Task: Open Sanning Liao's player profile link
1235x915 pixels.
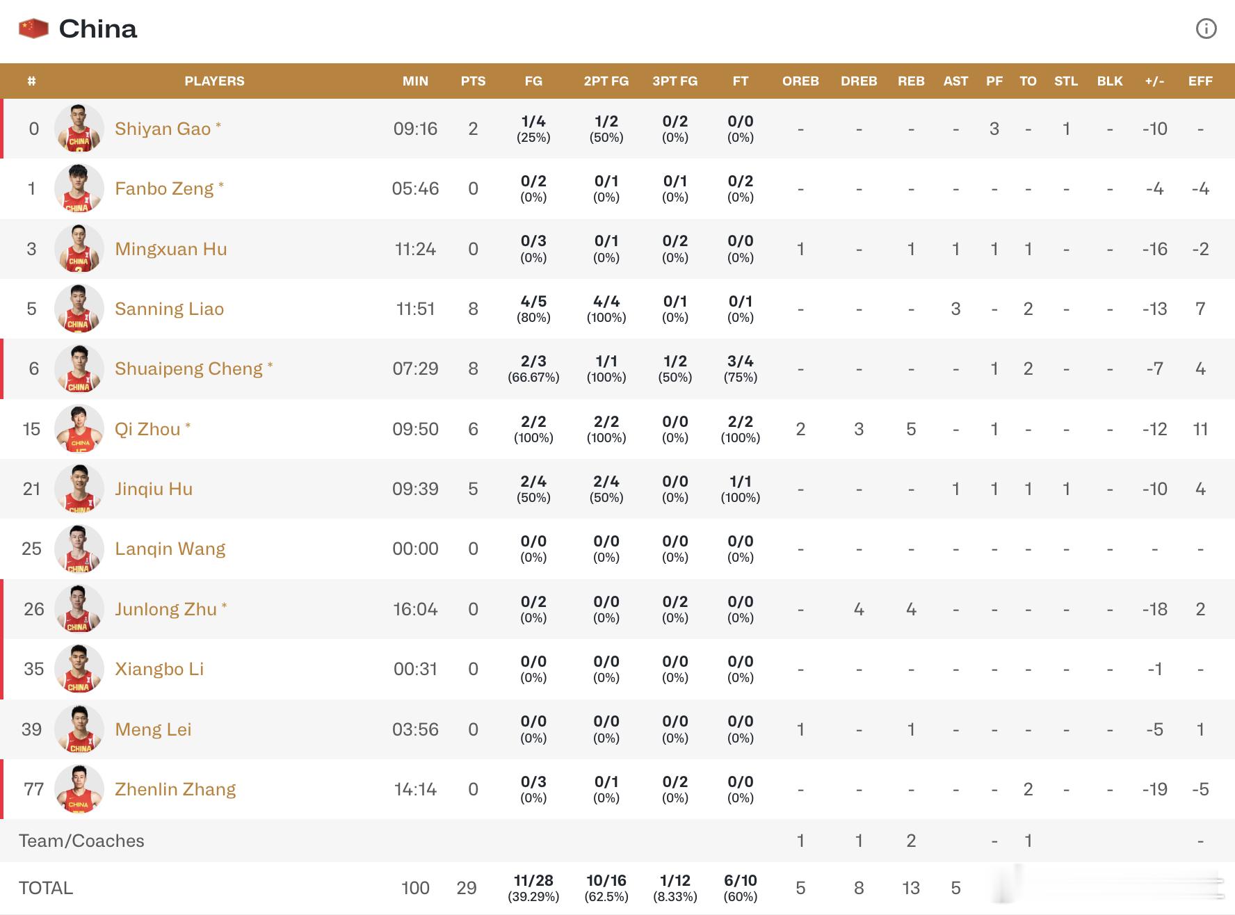Action: tap(170, 309)
